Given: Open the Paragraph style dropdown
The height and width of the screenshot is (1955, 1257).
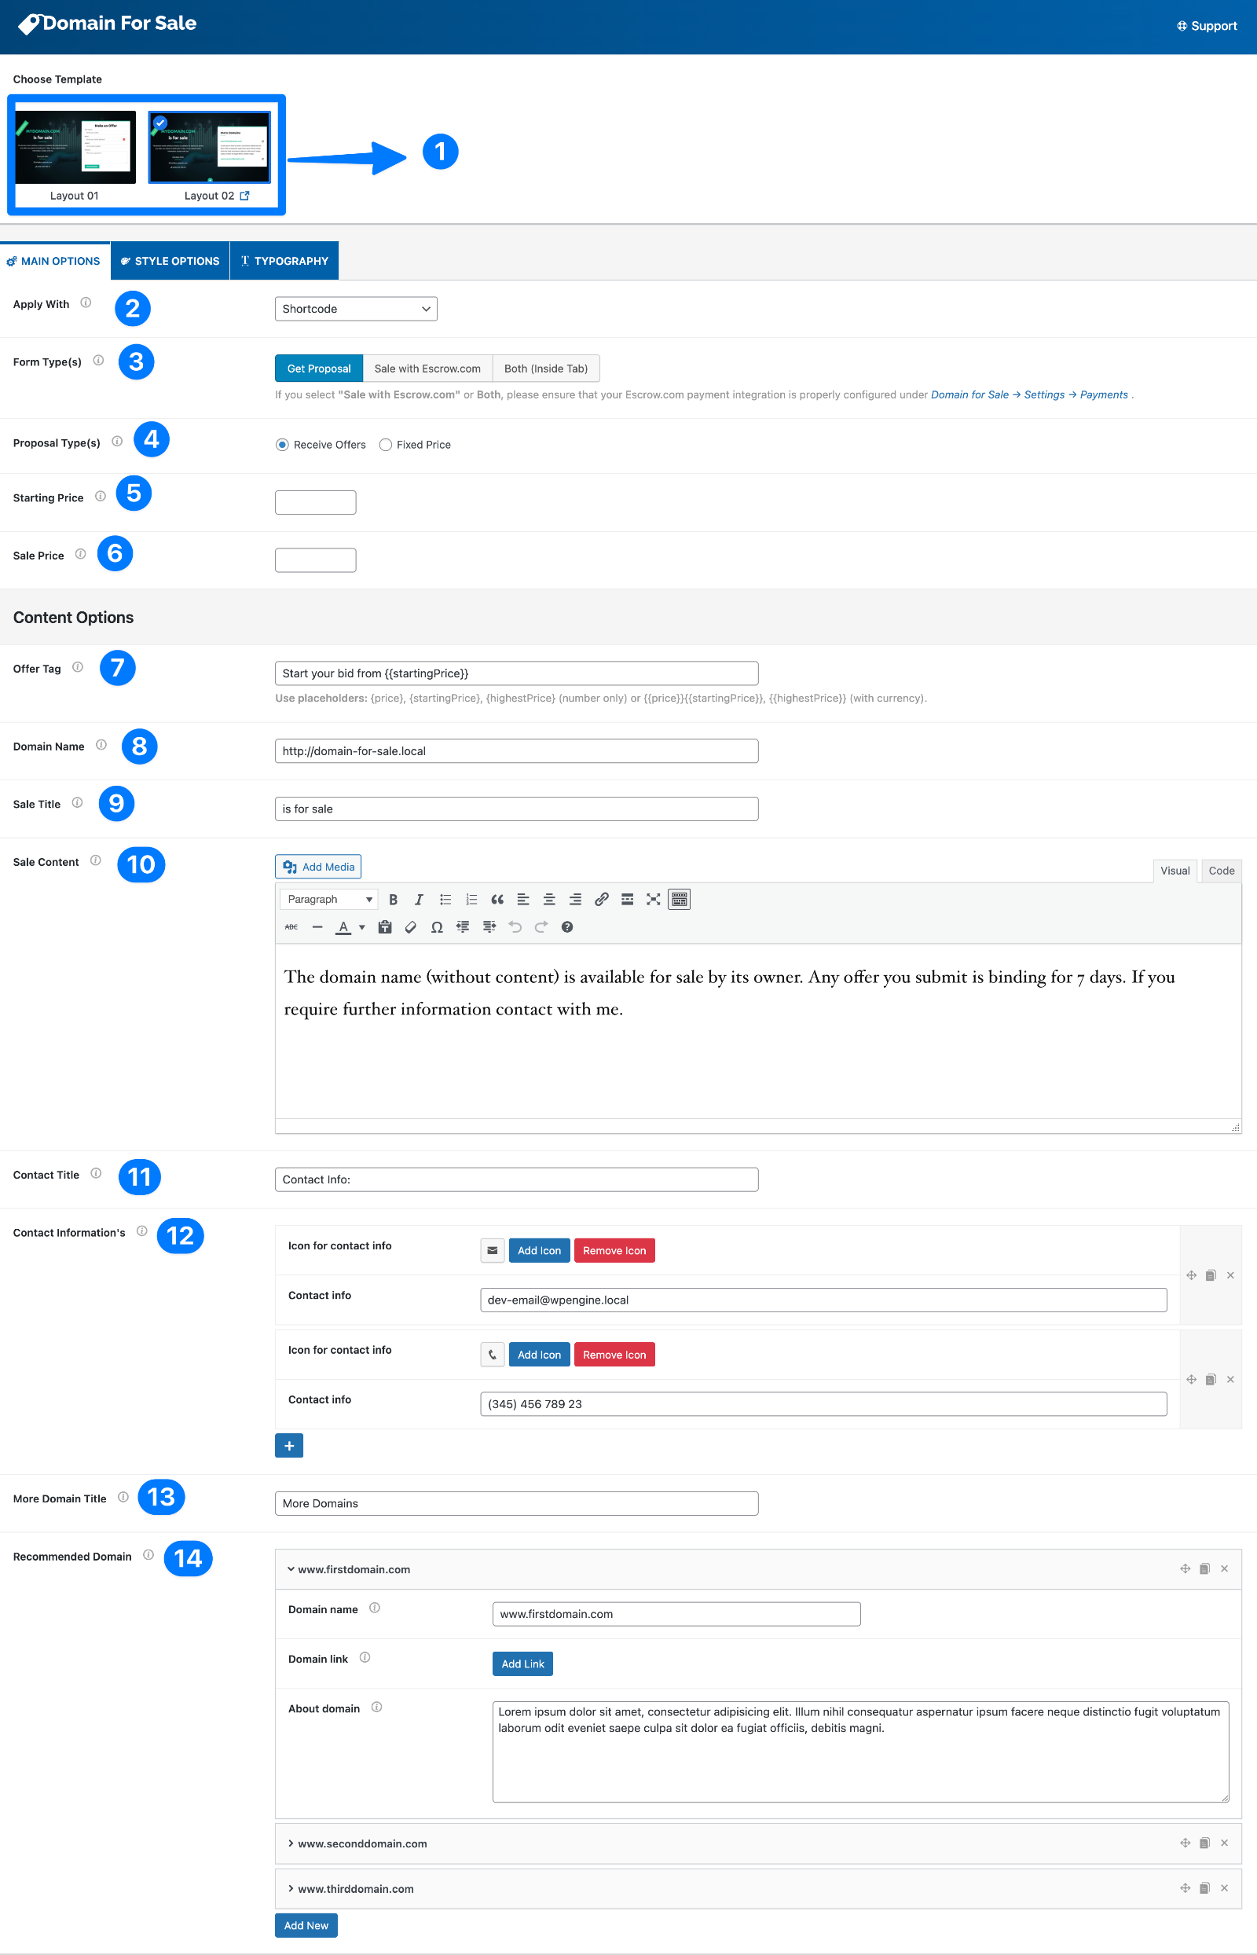Looking at the screenshot, I should click(x=328, y=899).
